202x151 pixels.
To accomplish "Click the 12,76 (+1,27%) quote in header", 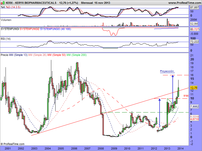I will click(x=69, y=3).
